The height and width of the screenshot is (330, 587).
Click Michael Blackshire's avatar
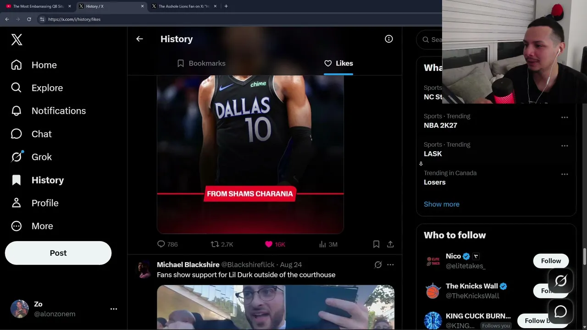click(144, 269)
